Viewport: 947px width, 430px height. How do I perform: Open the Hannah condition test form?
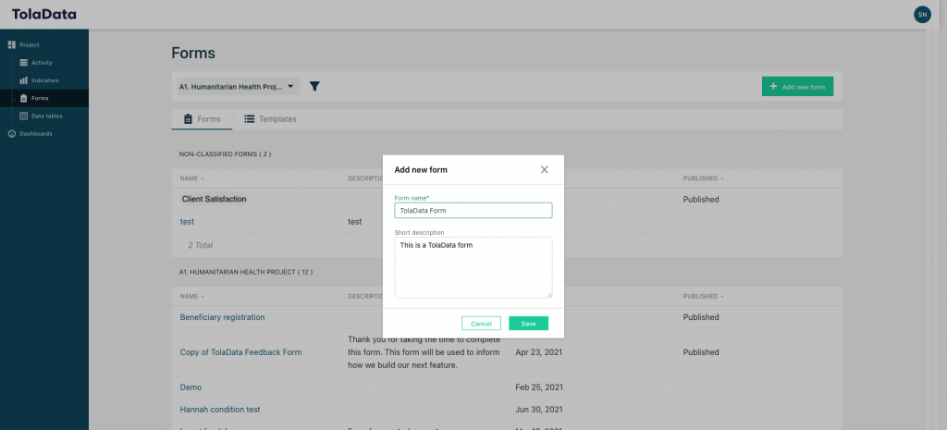[x=220, y=410]
